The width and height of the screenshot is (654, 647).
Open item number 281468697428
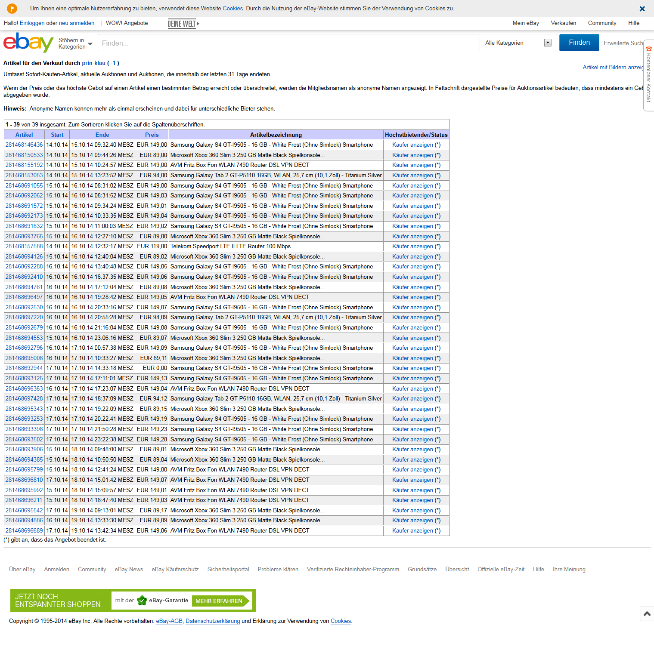(x=24, y=399)
